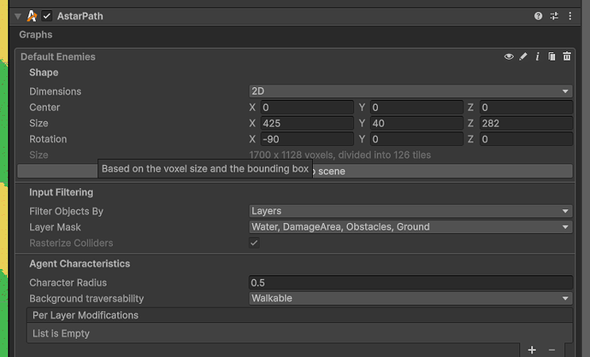590x357 pixels.
Task: Click the Default Enemies graph header
Action: (171, 56)
